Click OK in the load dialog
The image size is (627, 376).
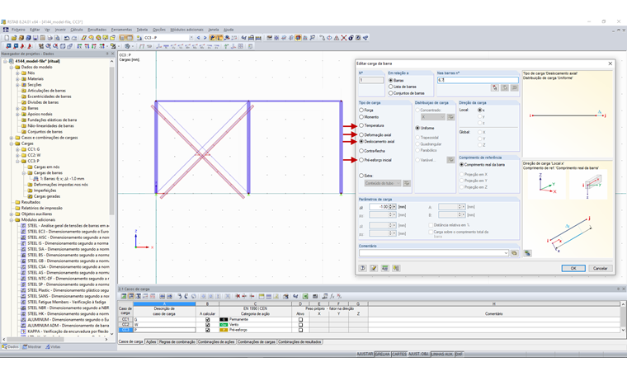click(573, 268)
